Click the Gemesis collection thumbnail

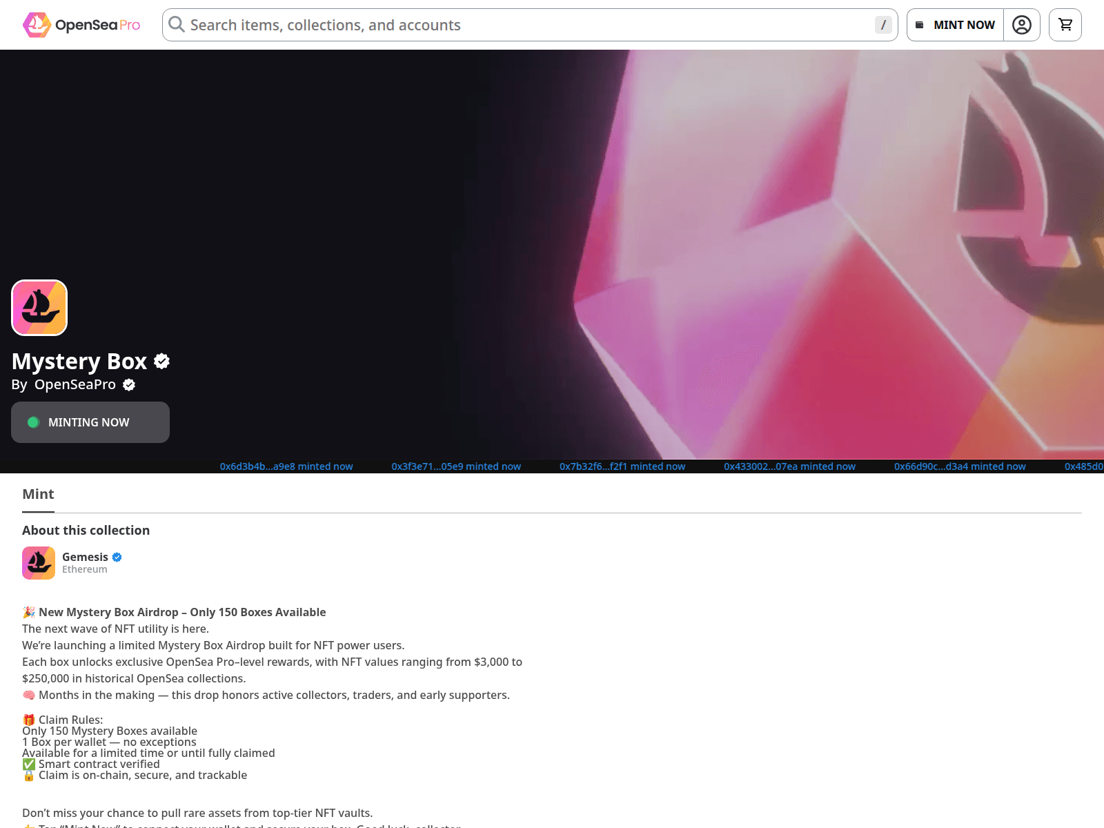(39, 563)
